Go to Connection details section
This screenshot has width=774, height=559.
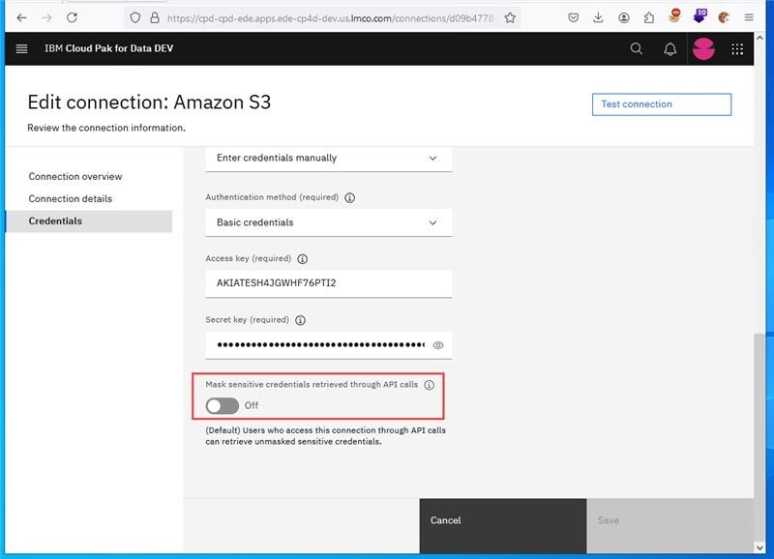pos(71,199)
